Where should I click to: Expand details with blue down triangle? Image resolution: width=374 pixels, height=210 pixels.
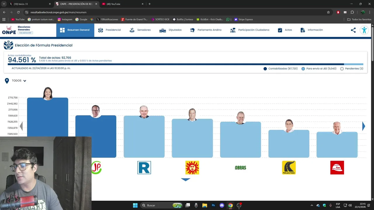coord(186,180)
